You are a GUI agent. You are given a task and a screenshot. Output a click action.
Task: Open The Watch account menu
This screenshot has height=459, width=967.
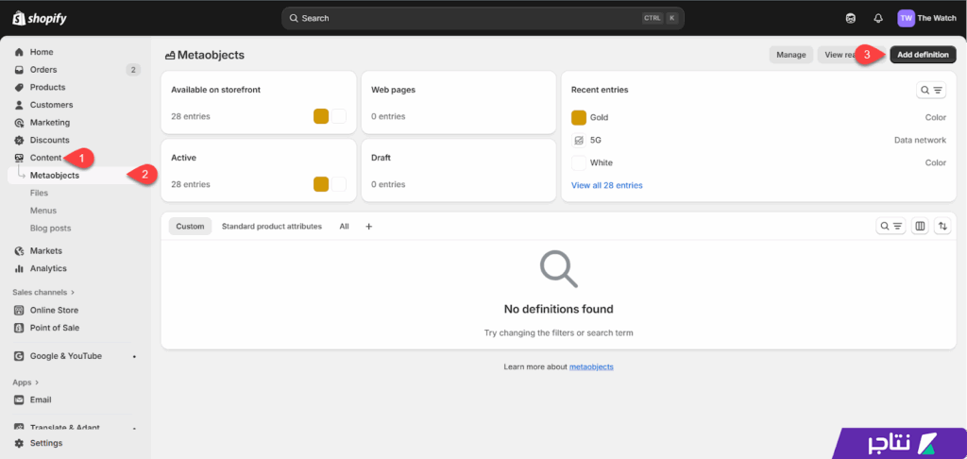[926, 18]
